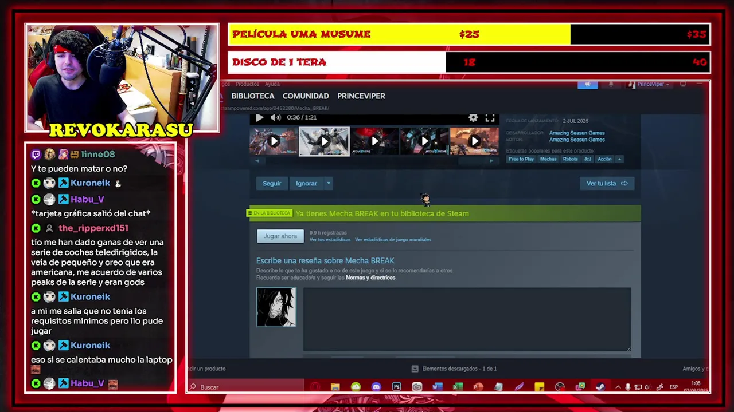Click the Ignorar button

coord(306,184)
